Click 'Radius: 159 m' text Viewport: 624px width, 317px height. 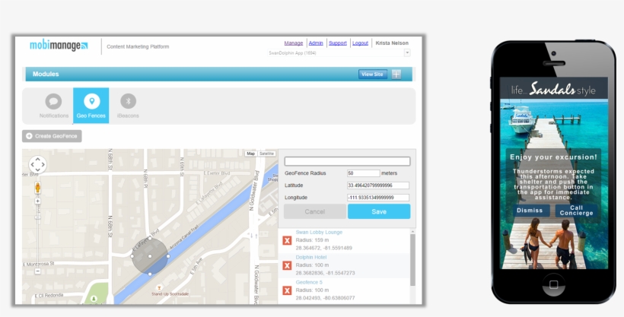coord(313,240)
